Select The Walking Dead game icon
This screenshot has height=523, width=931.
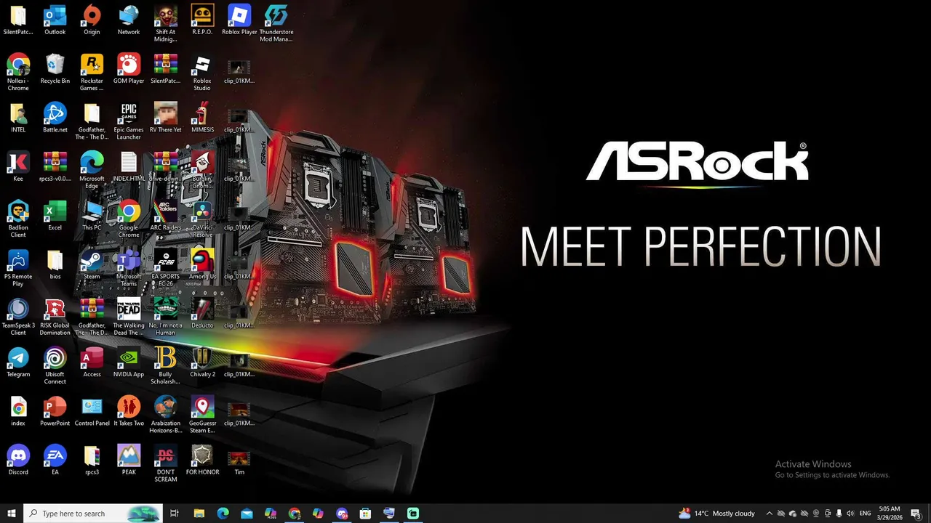pyautogui.click(x=129, y=316)
